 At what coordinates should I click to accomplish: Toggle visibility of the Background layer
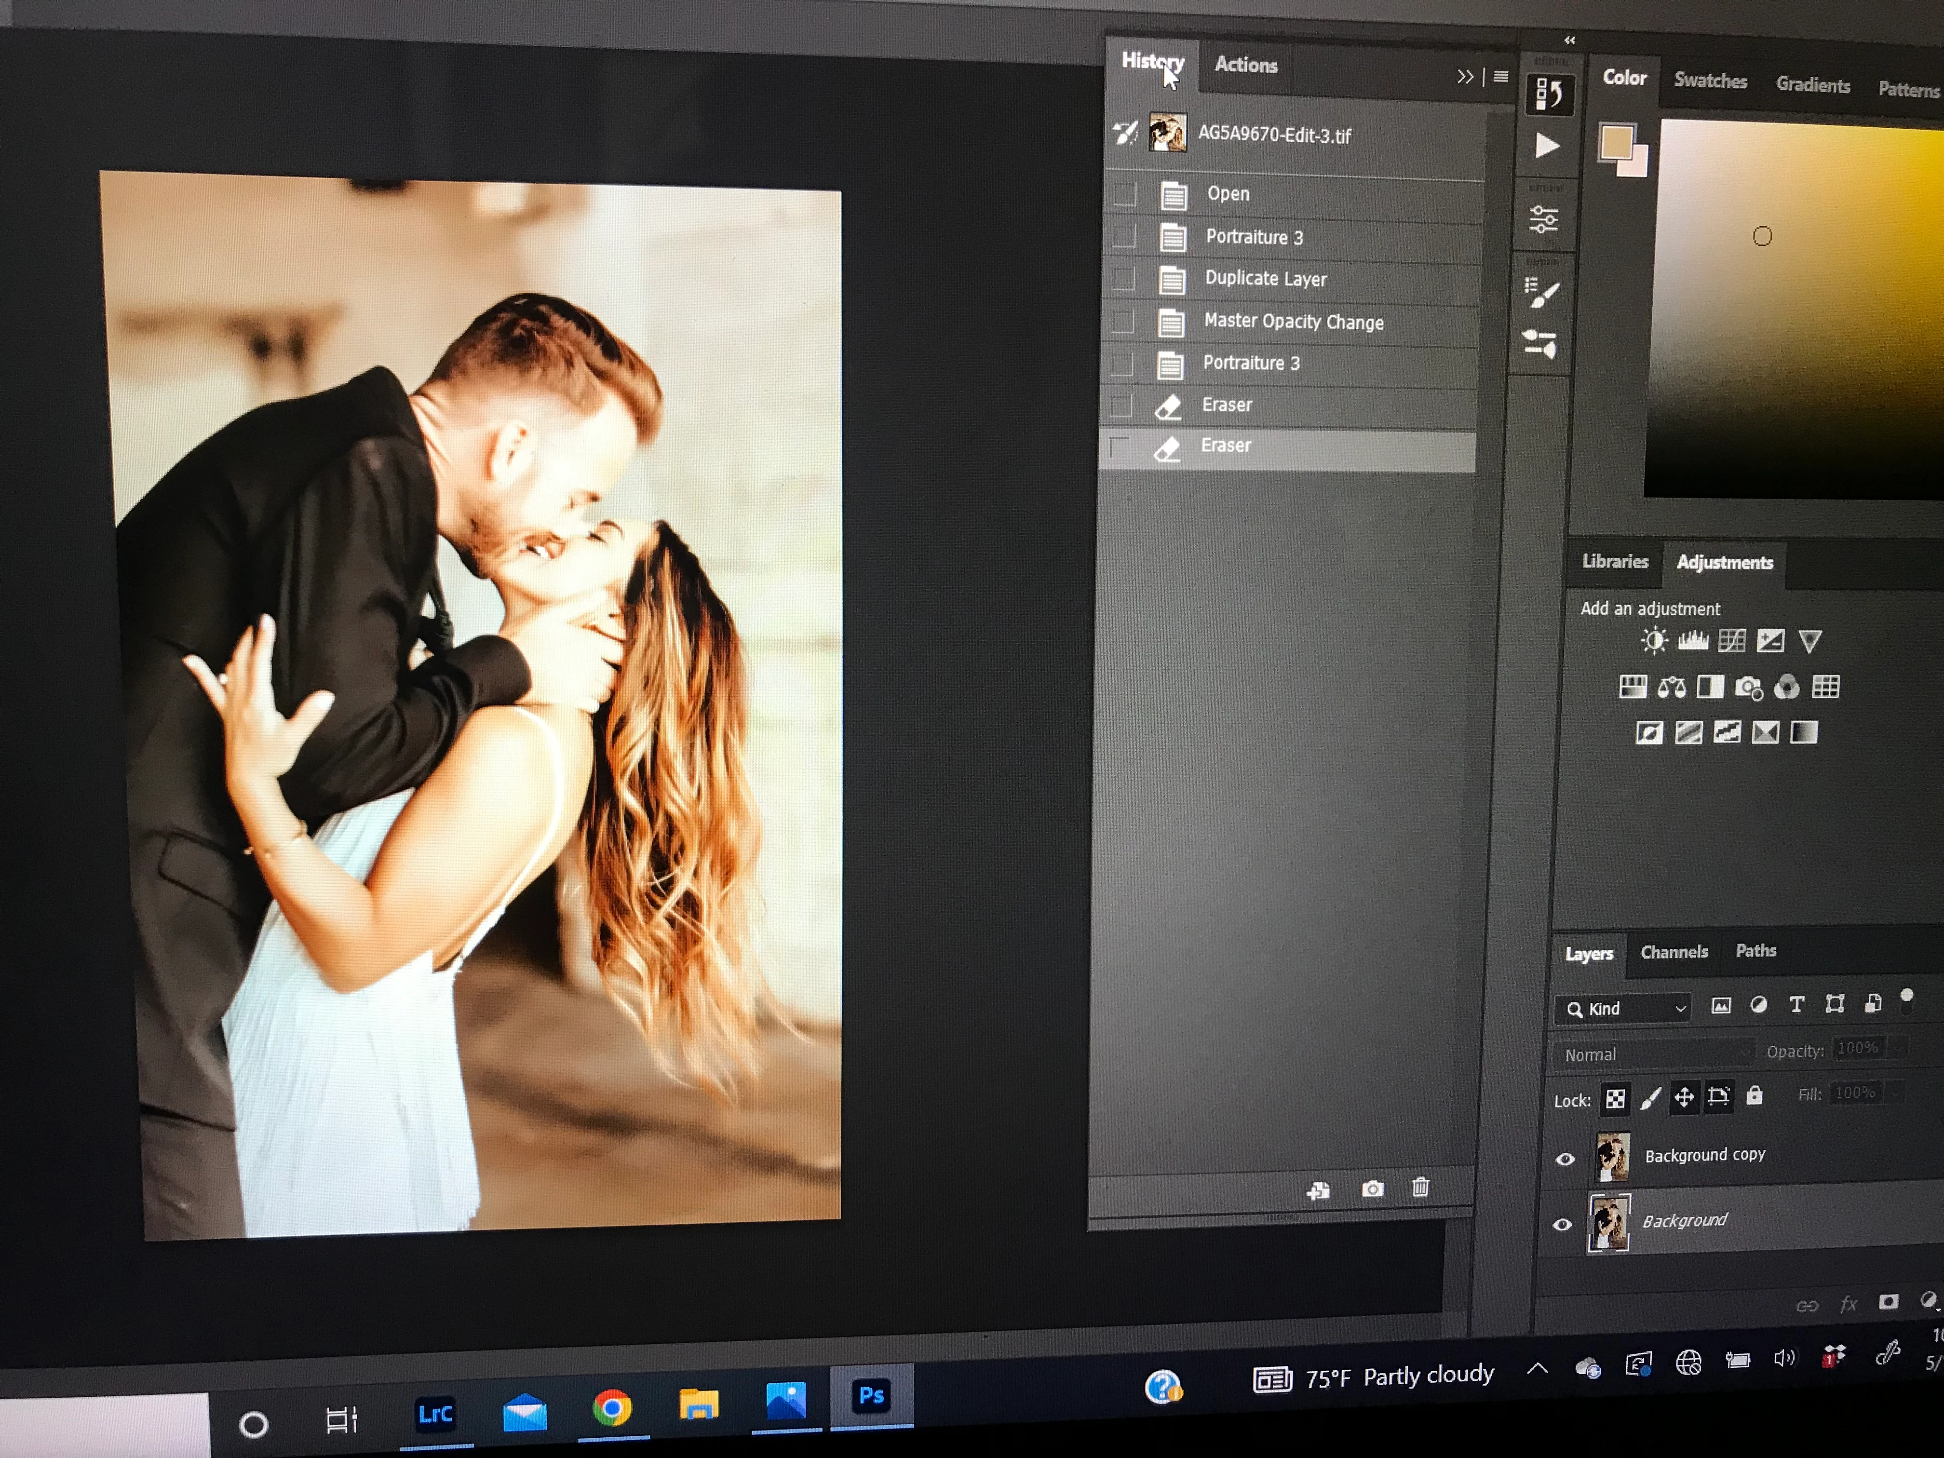tap(1562, 1224)
